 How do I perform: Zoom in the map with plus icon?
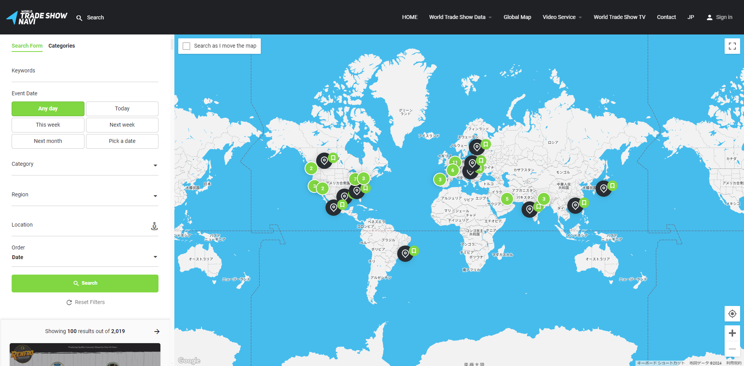(732, 333)
